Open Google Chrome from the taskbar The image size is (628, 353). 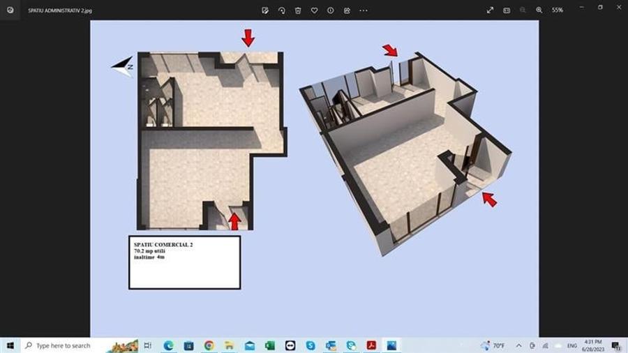click(209, 345)
